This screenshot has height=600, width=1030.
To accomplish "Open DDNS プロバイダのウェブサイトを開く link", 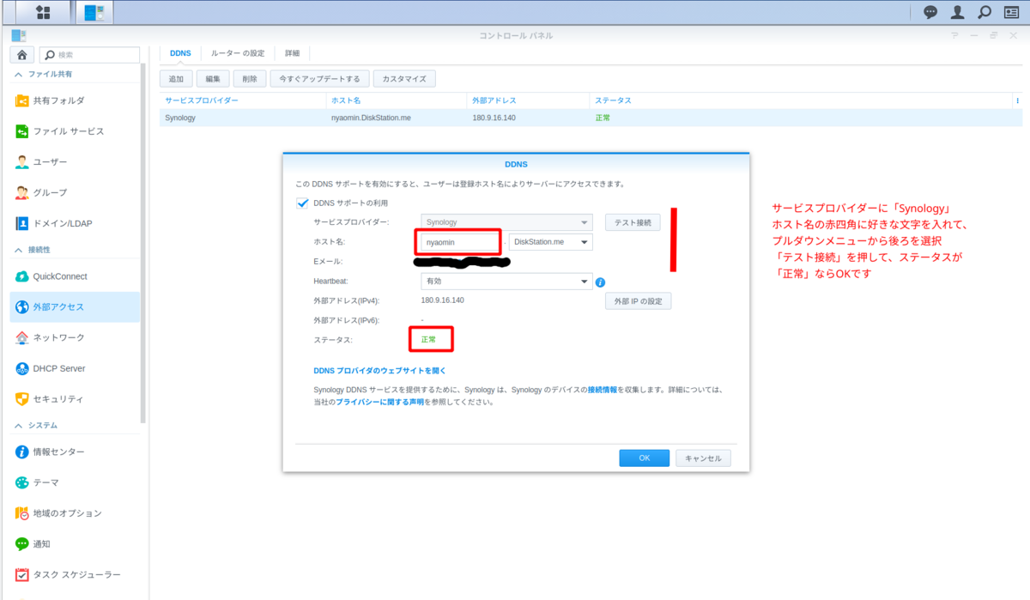I will [x=380, y=371].
